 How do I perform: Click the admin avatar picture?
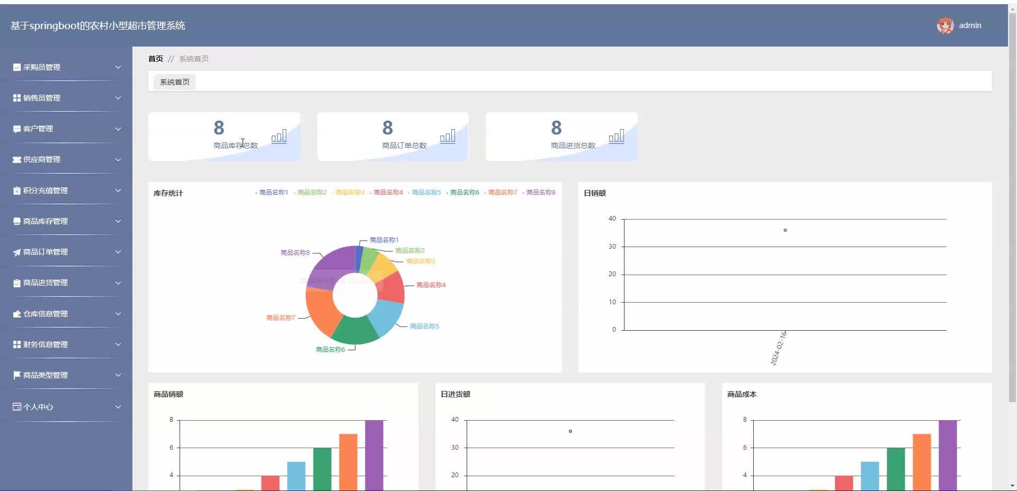(x=945, y=25)
